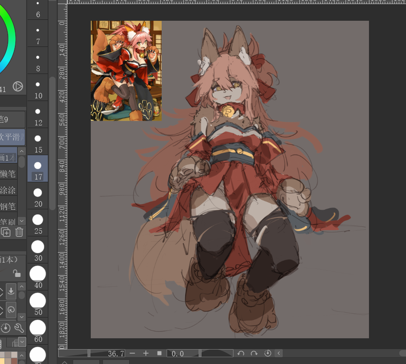Click the horizontal ruler above canvas
The image size is (406, 364).
tap(236, 1)
